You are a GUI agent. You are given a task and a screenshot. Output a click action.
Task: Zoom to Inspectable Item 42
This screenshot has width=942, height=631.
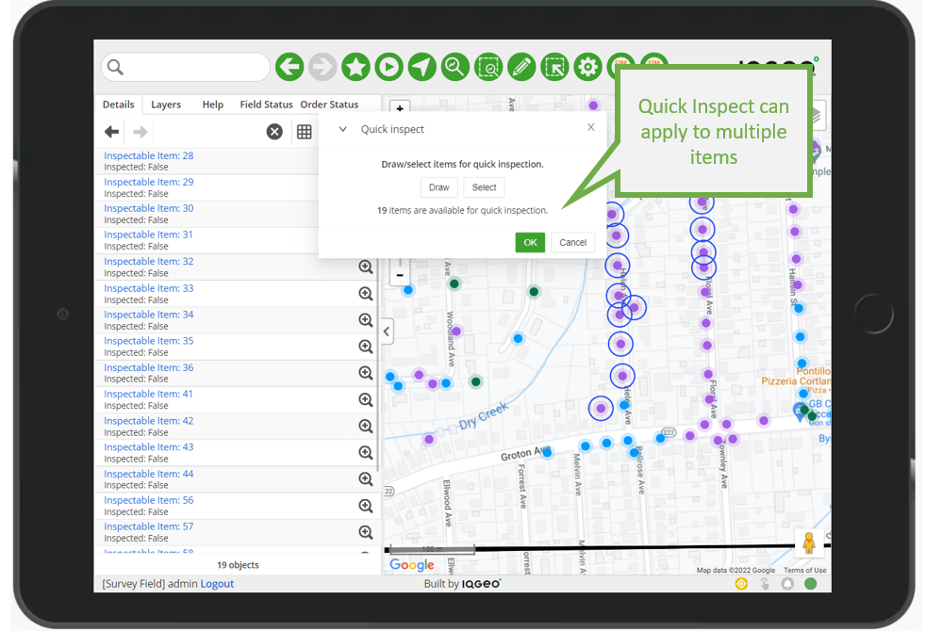(365, 426)
